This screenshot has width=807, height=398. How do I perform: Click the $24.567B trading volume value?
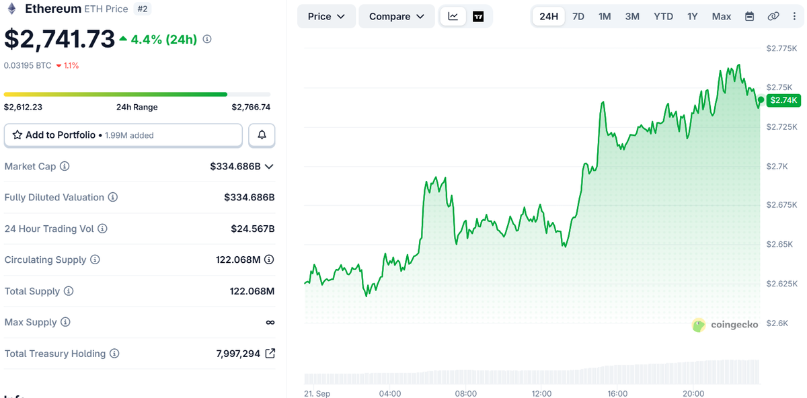(253, 229)
